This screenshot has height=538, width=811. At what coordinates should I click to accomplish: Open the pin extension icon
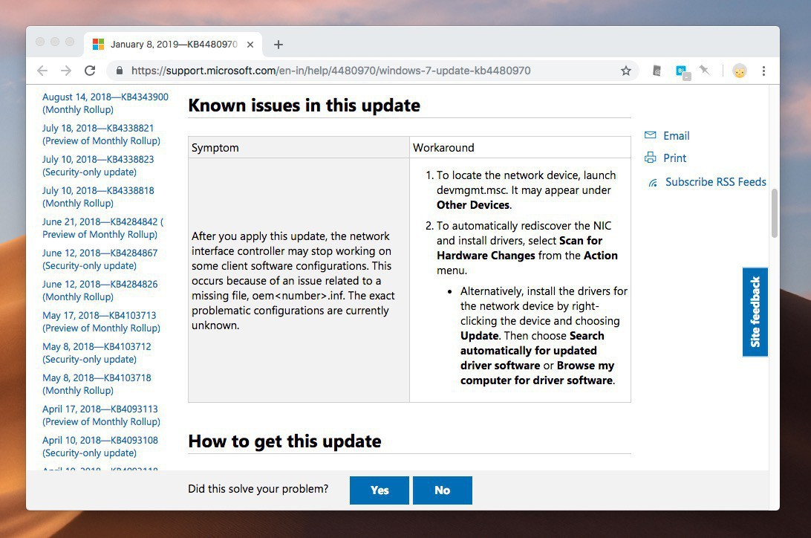(705, 70)
